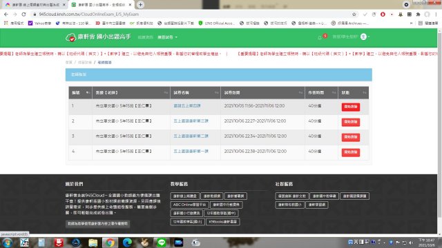Switch to the first browser tab
Screen dimensions: 442x248
click(35, 5)
